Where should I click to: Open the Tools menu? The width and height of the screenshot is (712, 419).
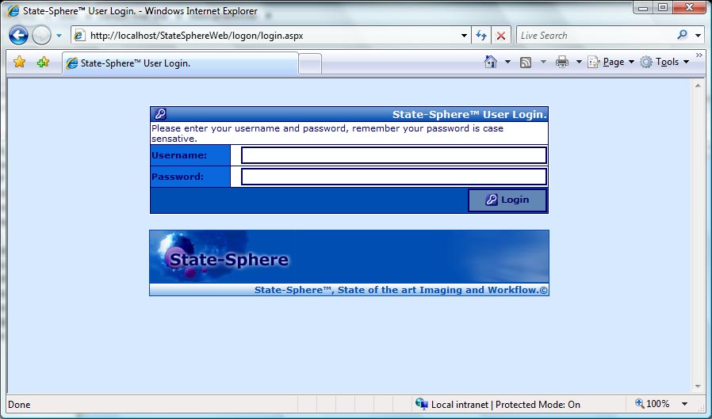tap(664, 62)
